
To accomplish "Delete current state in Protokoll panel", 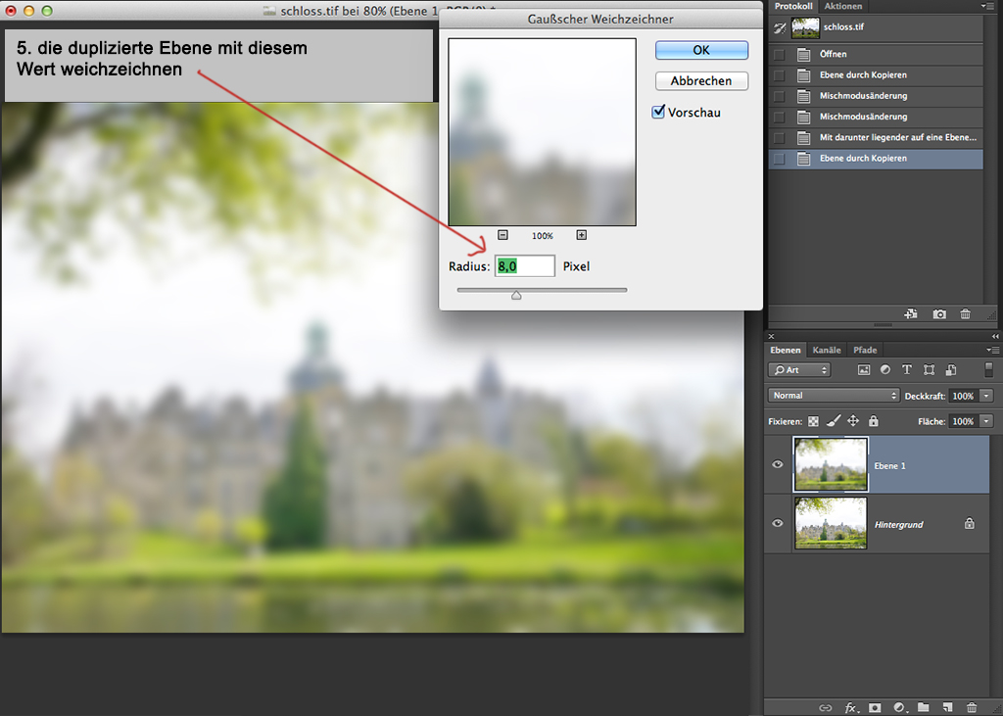I will (965, 313).
